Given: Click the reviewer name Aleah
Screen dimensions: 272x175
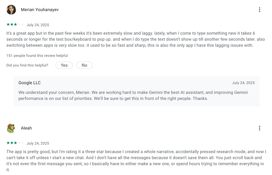Looking at the screenshot, I should [26, 128].
